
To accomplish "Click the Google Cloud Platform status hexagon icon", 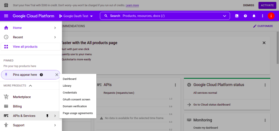I will [x=189, y=85].
